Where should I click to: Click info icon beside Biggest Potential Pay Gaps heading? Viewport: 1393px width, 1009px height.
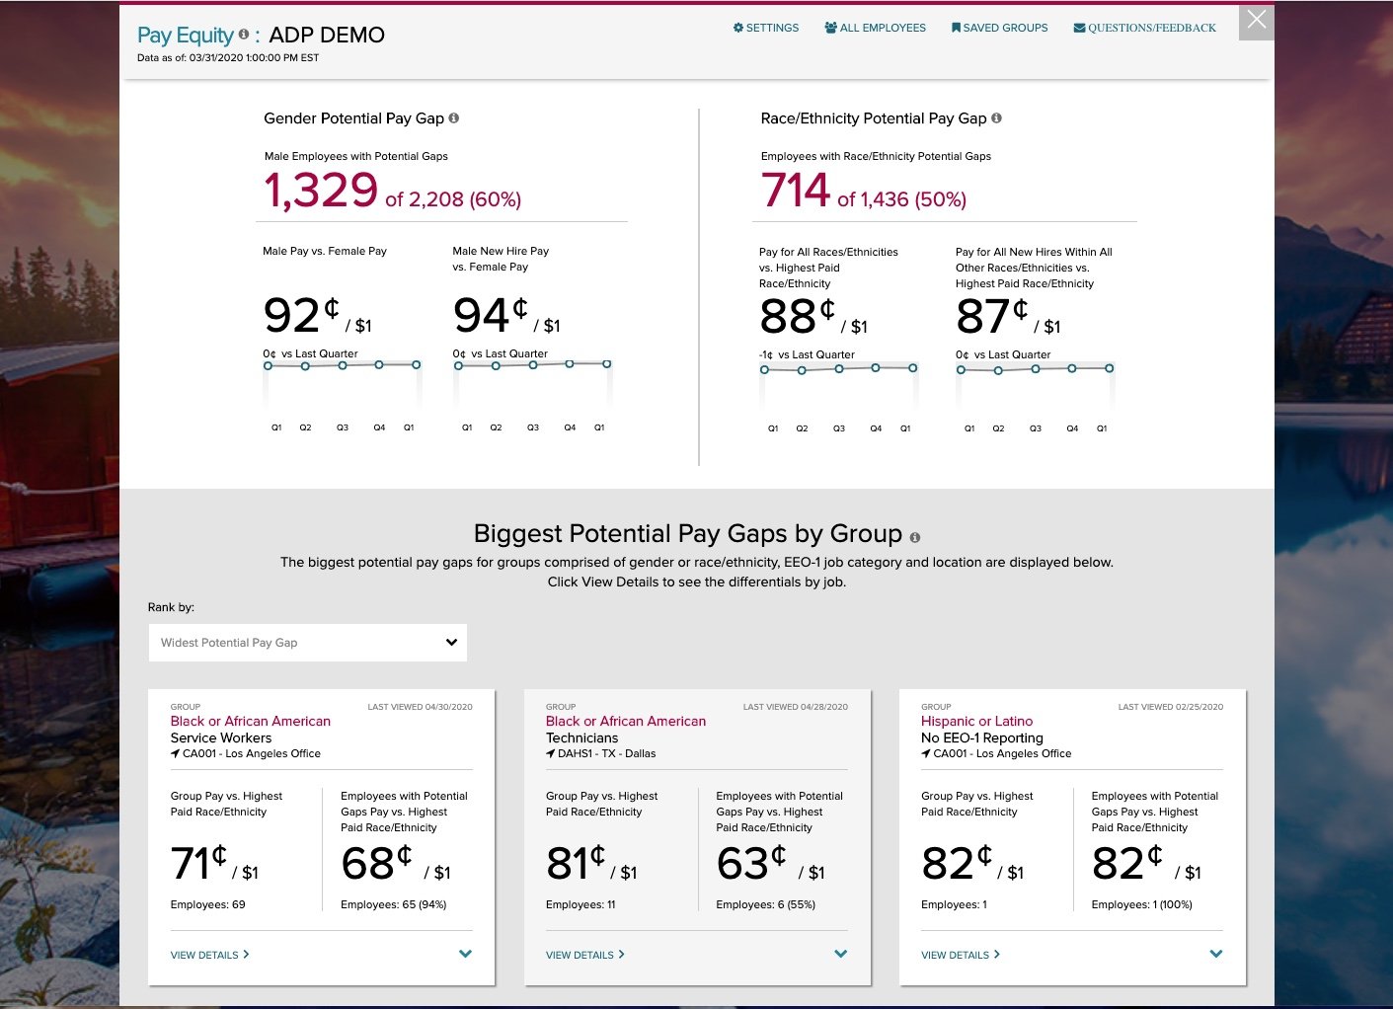point(915,538)
